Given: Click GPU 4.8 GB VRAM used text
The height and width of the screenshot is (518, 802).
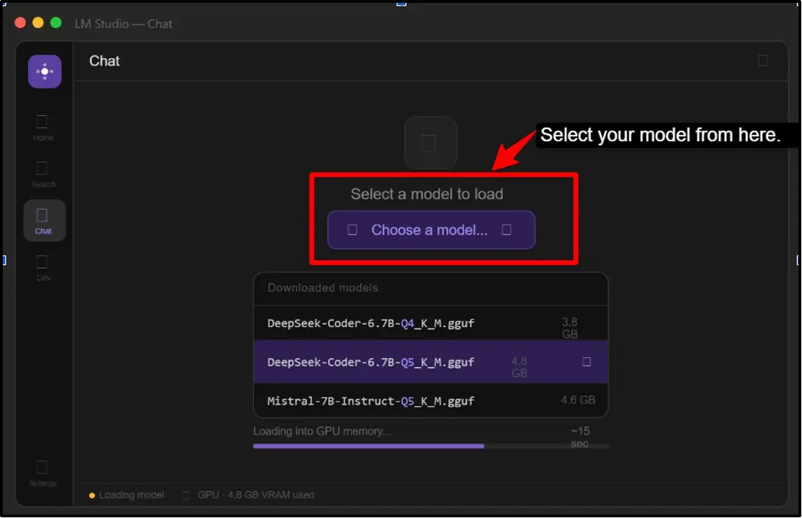Looking at the screenshot, I should point(256,495).
